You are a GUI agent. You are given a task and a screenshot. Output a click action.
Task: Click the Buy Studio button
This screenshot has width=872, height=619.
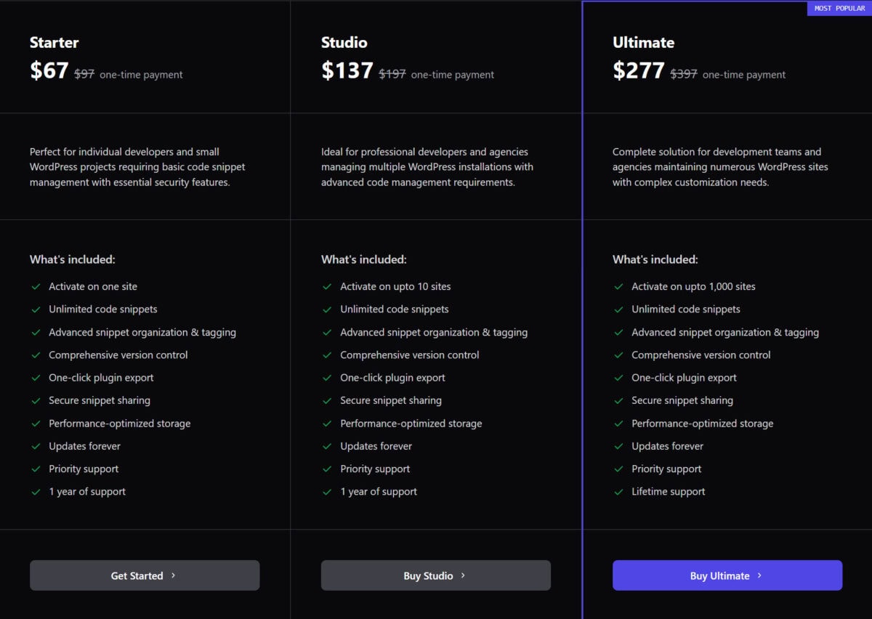(x=436, y=575)
